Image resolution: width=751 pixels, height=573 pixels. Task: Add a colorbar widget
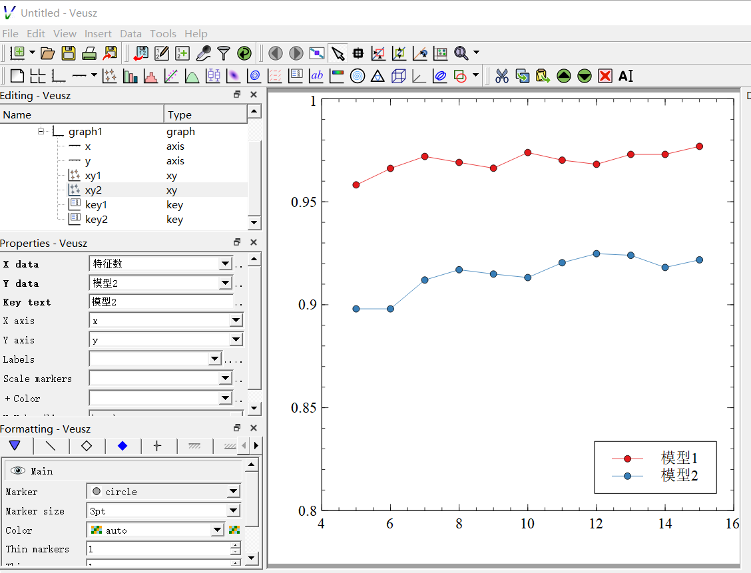coord(337,76)
